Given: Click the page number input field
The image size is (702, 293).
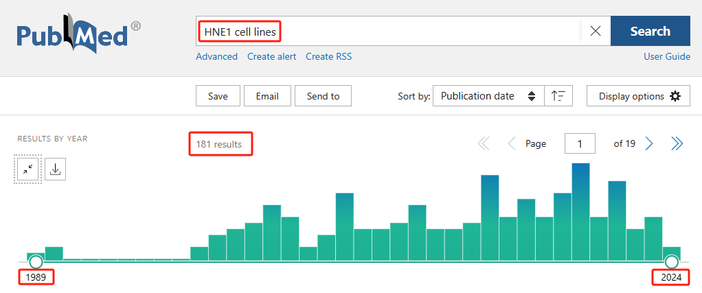Looking at the screenshot, I should [580, 143].
